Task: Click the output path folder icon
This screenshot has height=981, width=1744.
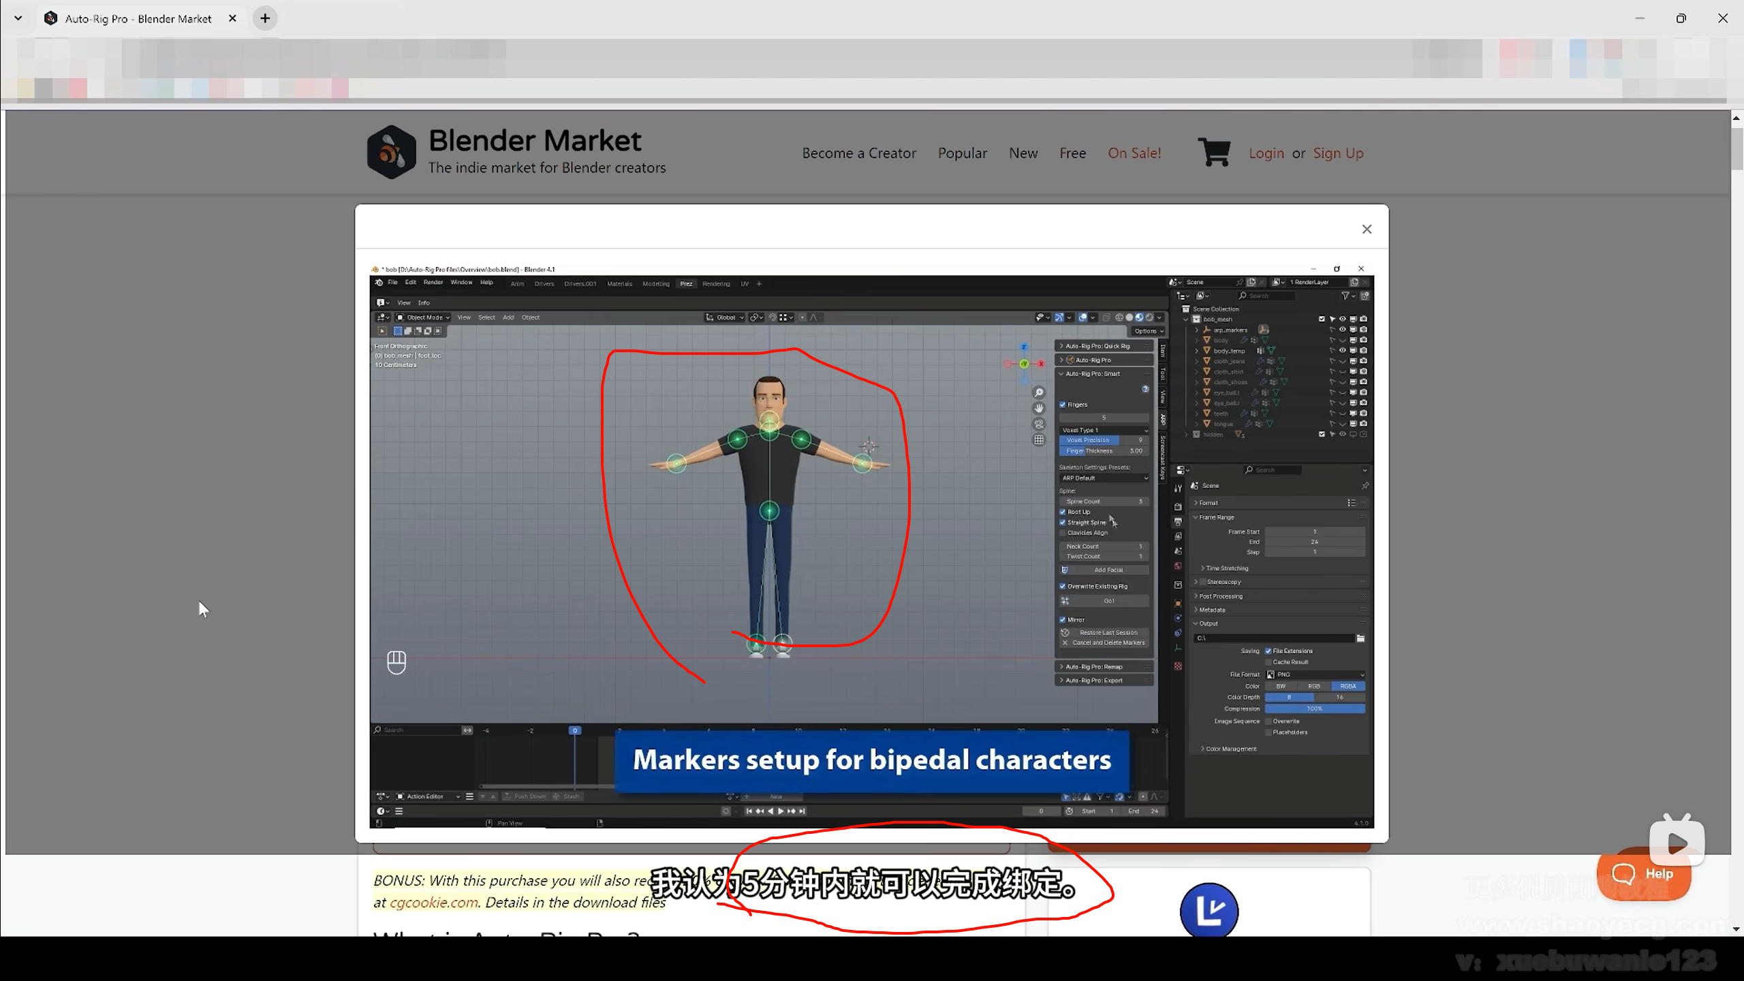Action: 1360,638
